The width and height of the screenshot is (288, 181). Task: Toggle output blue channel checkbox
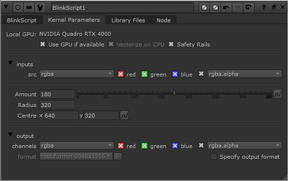(175, 146)
